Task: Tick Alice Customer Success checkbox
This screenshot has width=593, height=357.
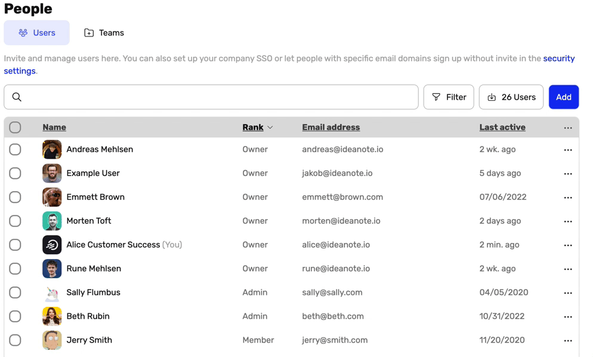Action: point(15,245)
